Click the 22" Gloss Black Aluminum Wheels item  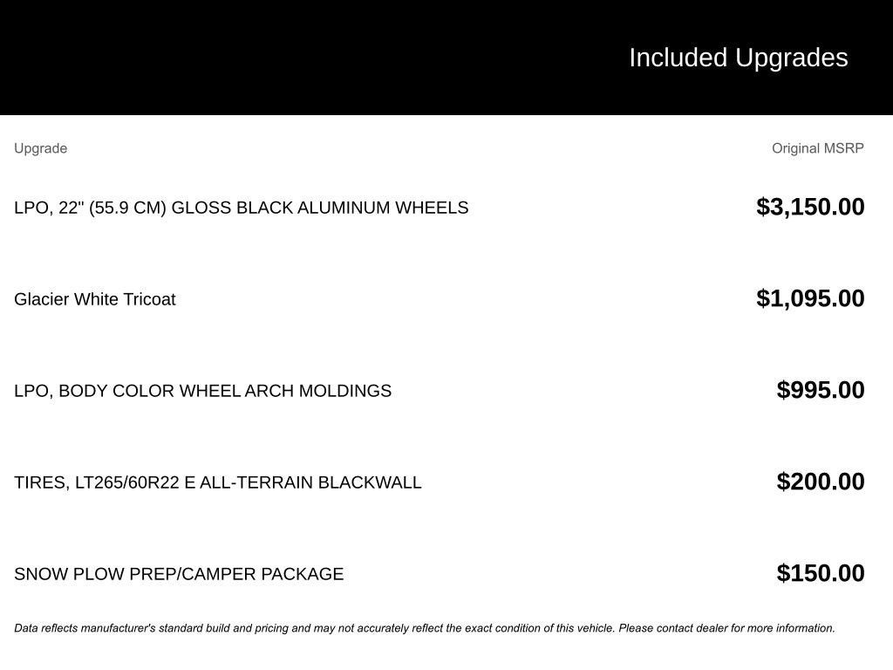241,208
